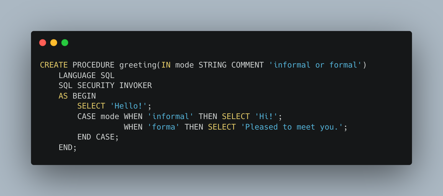Viewport: 443px width, 196px height.
Task: Click the COMMENT keyword
Action: (248, 65)
